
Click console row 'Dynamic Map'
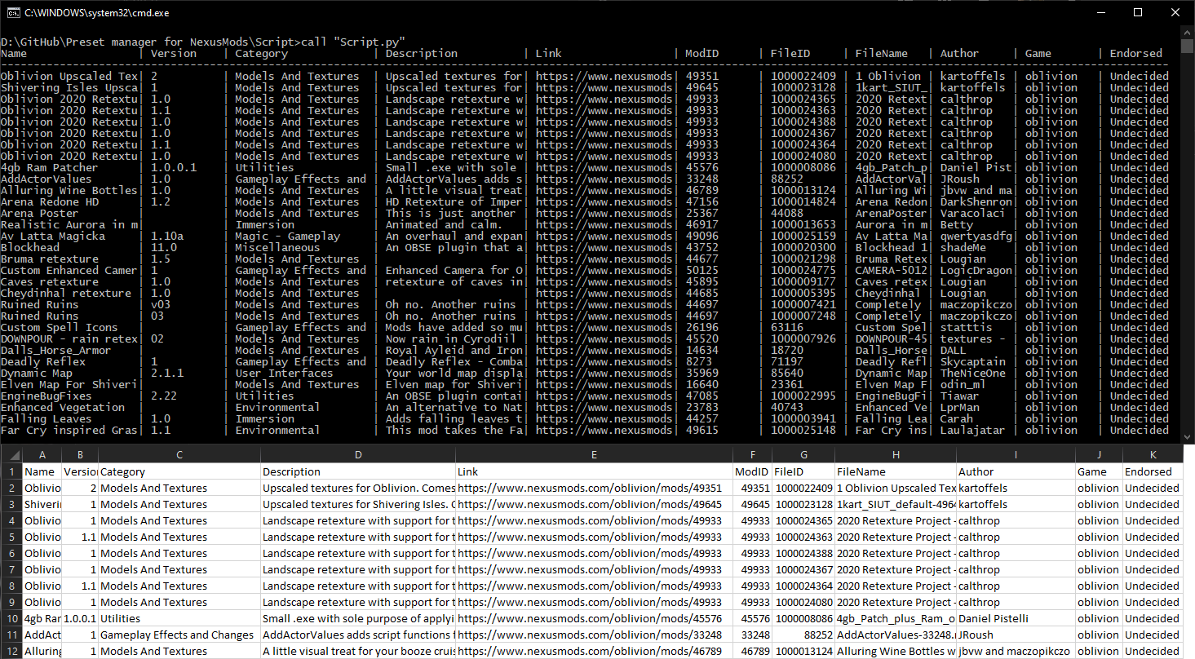(x=584, y=373)
